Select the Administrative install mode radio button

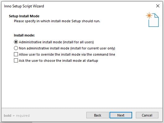click(x=16, y=42)
